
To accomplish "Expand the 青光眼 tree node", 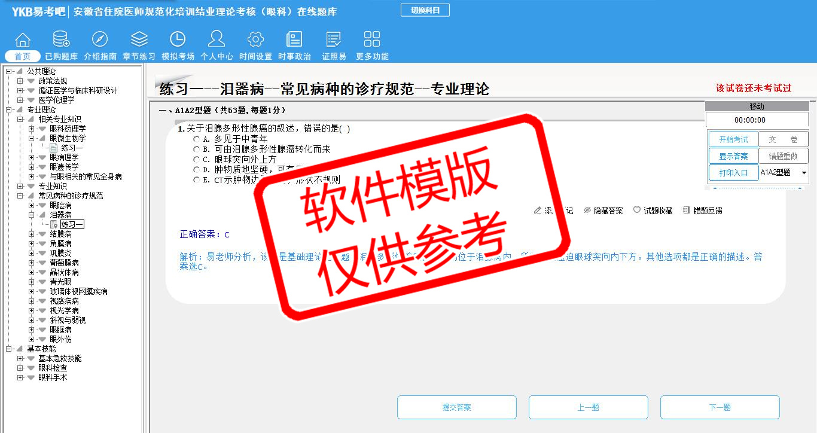I will tap(32, 282).
